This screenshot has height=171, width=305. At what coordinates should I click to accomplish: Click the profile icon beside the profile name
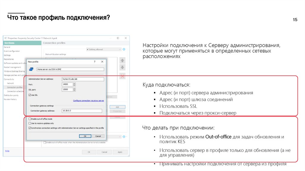31,69
